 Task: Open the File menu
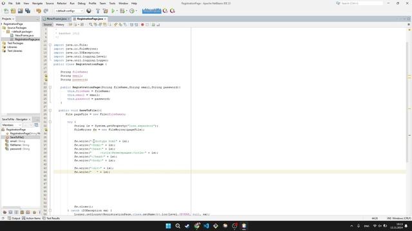[10, 3]
